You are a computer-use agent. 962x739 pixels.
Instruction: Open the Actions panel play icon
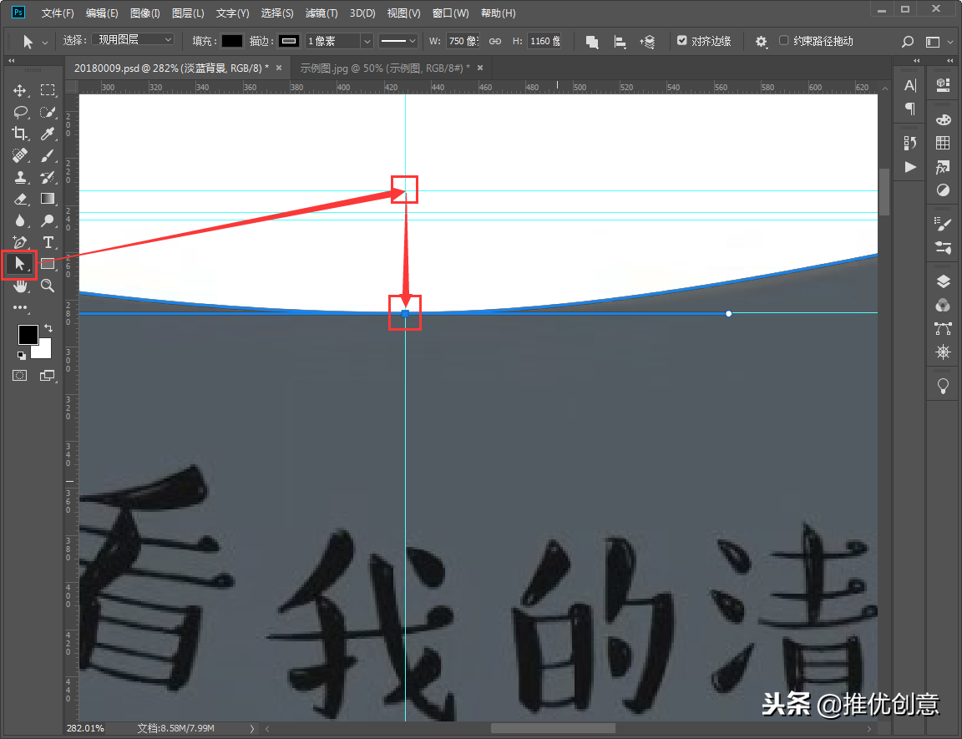tap(910, 167)
